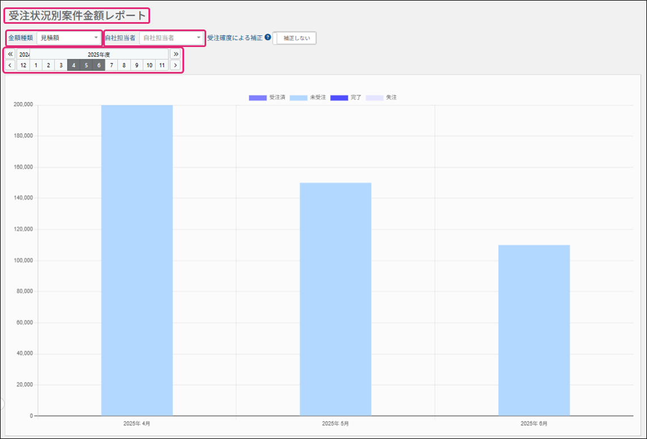Choose month 11 in period selector

click(x=162, y=65)
